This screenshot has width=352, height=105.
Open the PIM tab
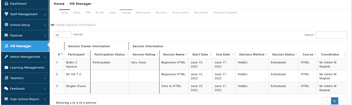(x=88, y=13)
